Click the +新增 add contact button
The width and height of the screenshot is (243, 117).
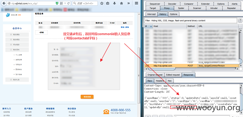[42, 32]
